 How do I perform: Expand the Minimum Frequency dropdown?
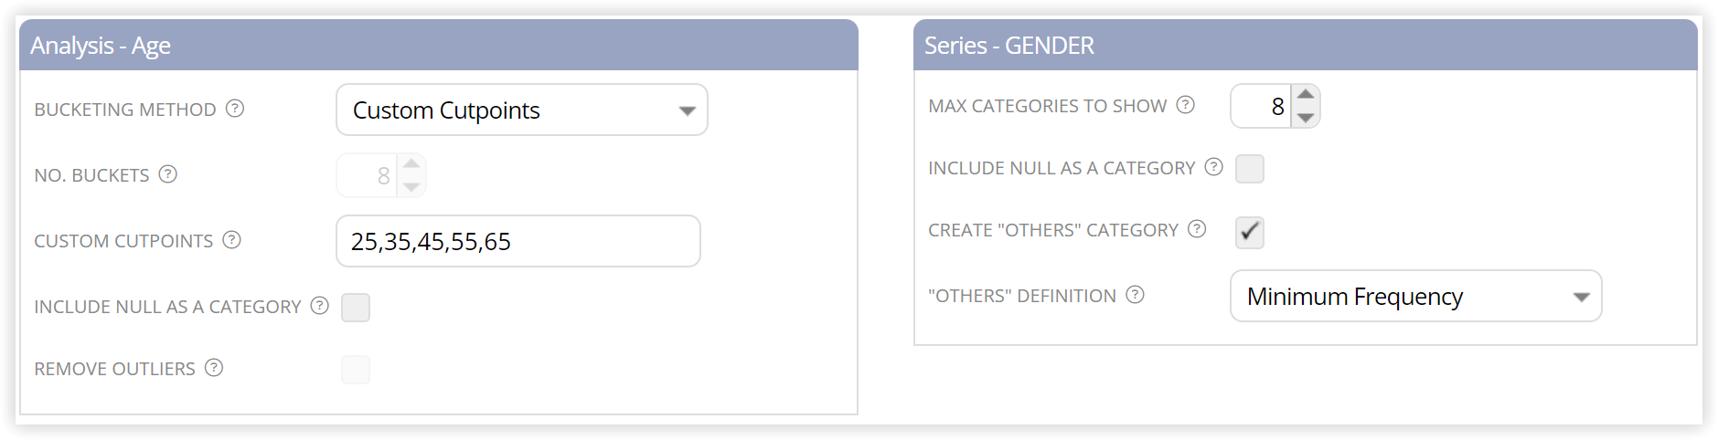[x=1416, y=296]
